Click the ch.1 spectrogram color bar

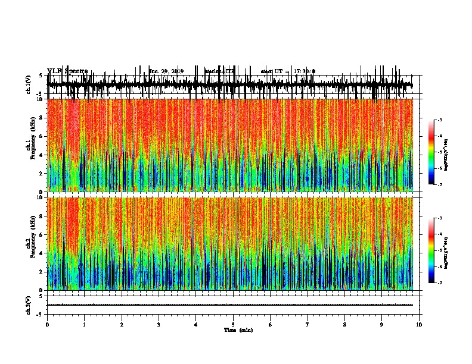[x=431, y=152]
